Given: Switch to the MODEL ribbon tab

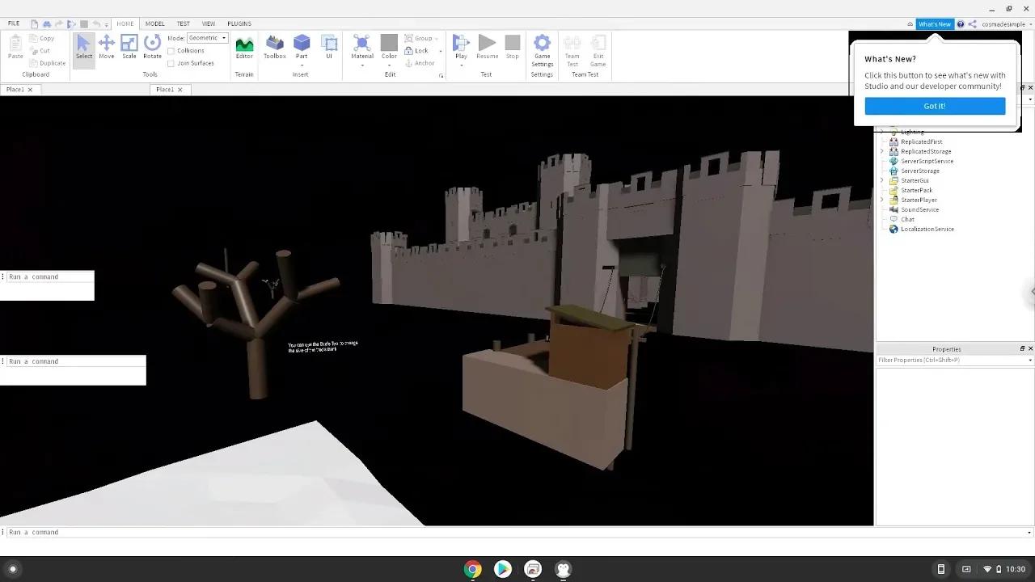Looking at the screenshot, I should click(154, 23).
